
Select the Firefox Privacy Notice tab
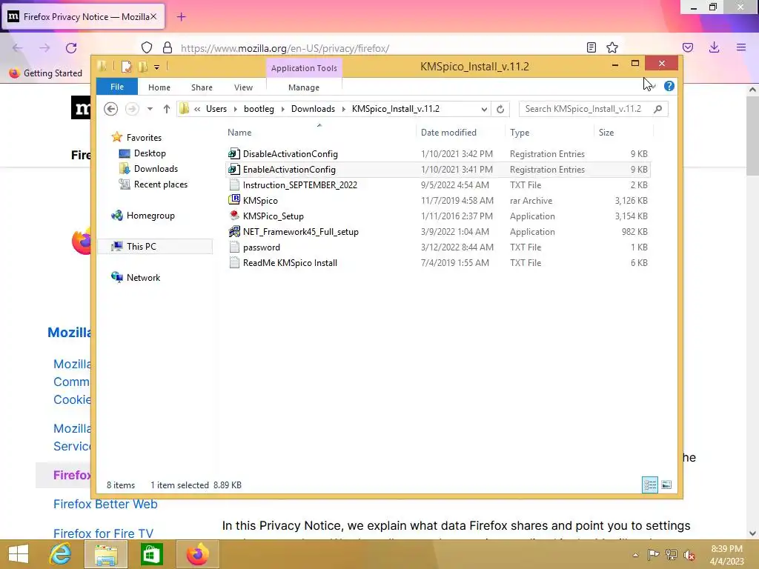tap(83, 17)
